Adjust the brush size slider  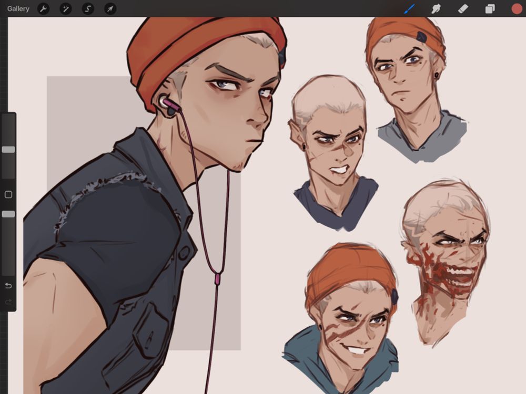8,149
